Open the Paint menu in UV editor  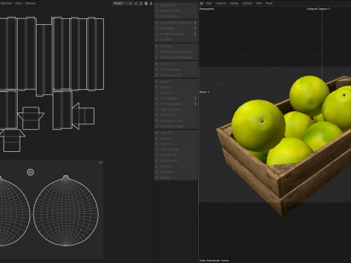pyautogui.click(x=18, y=4)
